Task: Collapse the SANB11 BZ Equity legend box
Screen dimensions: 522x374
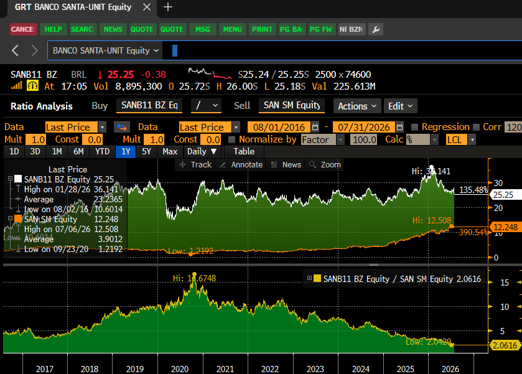Action: [11, 179]
